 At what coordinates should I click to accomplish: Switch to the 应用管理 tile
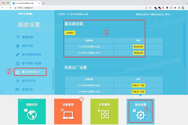(104, 111)
